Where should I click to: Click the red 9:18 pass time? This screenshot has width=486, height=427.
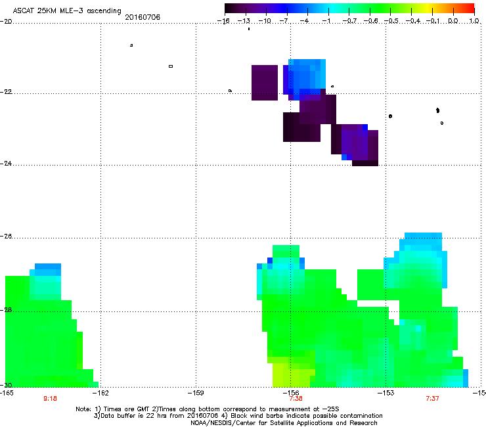(50, 399)
